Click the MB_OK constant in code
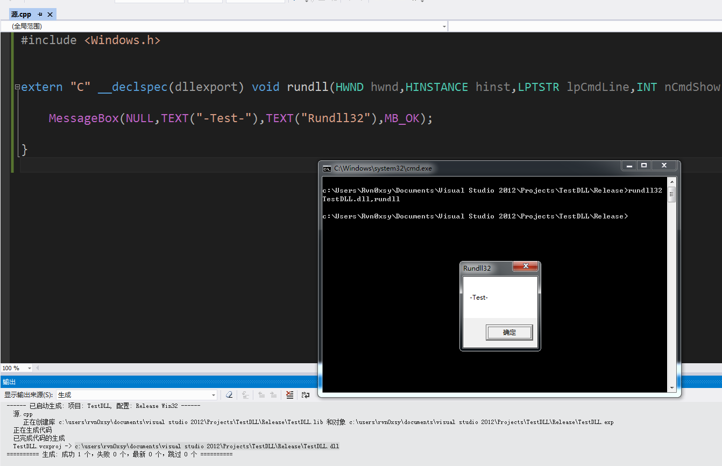Image resolution: width=722 pixels, height=466 pixels. coord(402,118)
